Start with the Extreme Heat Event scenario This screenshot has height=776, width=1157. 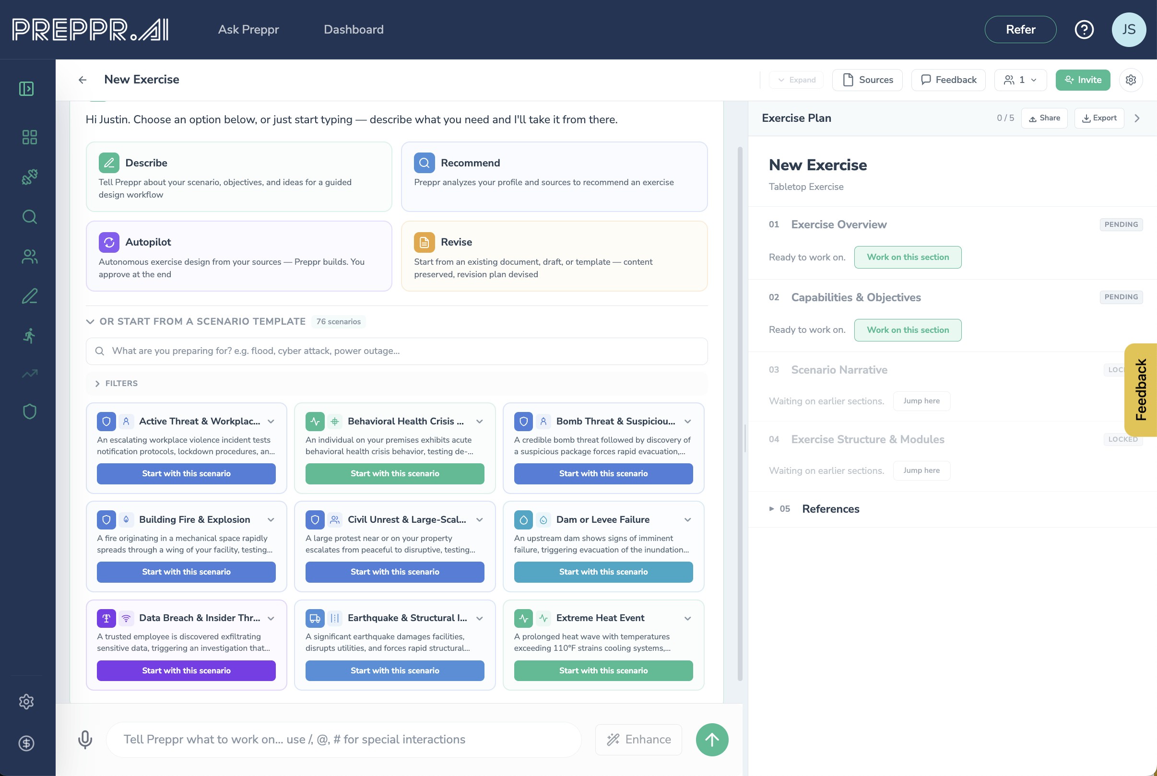[603, 670]
